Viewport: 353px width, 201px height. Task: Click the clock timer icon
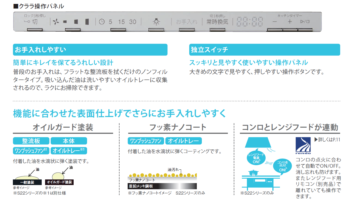click(x=102, y=22)
